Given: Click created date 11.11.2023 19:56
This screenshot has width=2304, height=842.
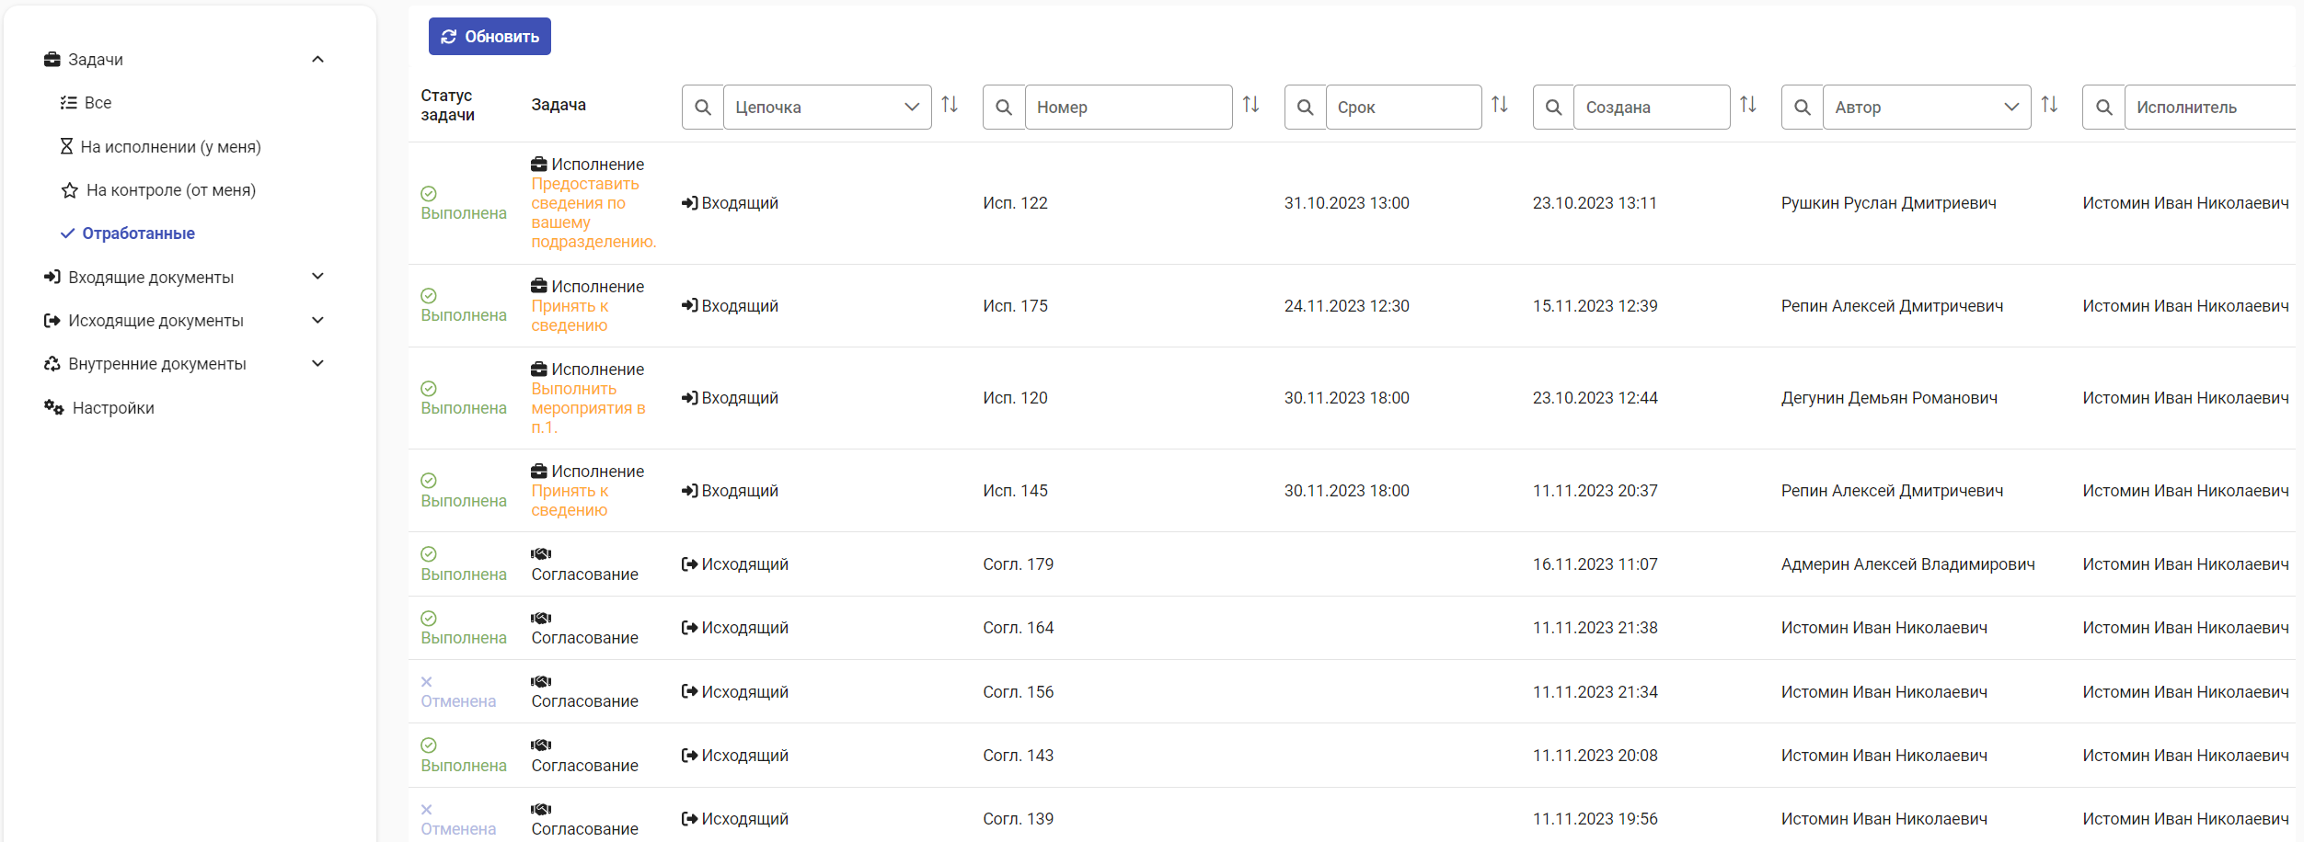Looking at the screenshot, I should 1595,819.
